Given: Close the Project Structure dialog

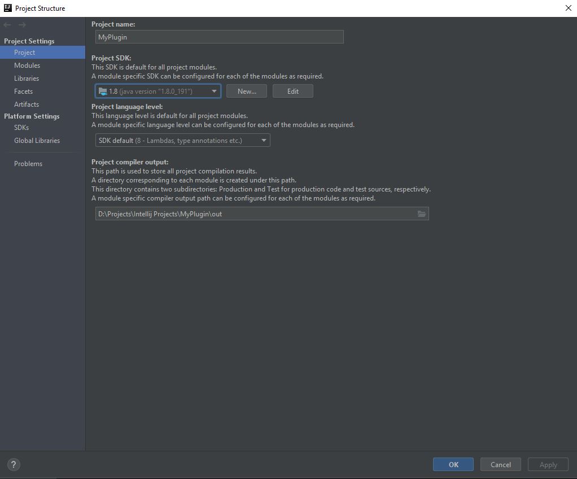Looking at the screenshot, I should click(x=568, y=8).
